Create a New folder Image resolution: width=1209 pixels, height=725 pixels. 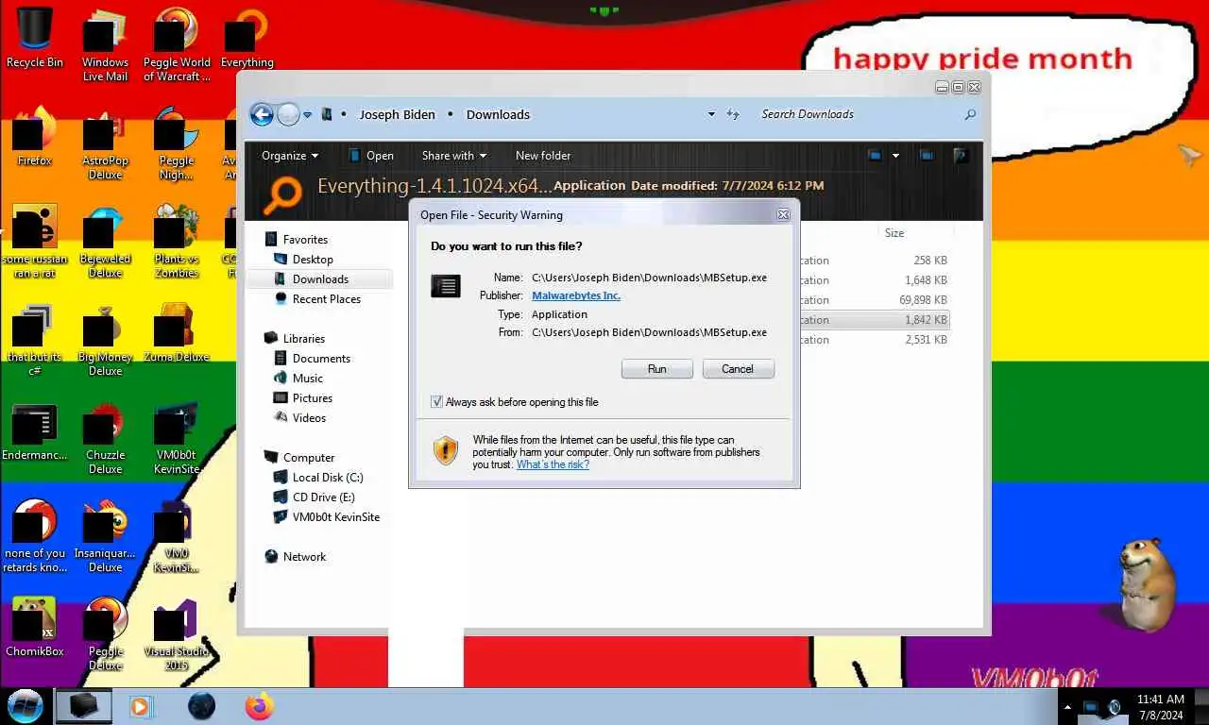click(543, 156)
